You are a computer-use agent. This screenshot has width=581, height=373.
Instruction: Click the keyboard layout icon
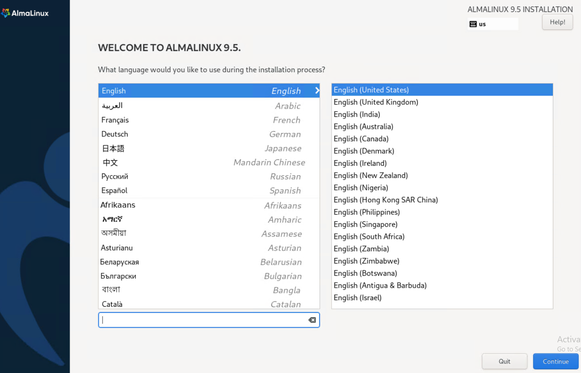coord(473,24)
